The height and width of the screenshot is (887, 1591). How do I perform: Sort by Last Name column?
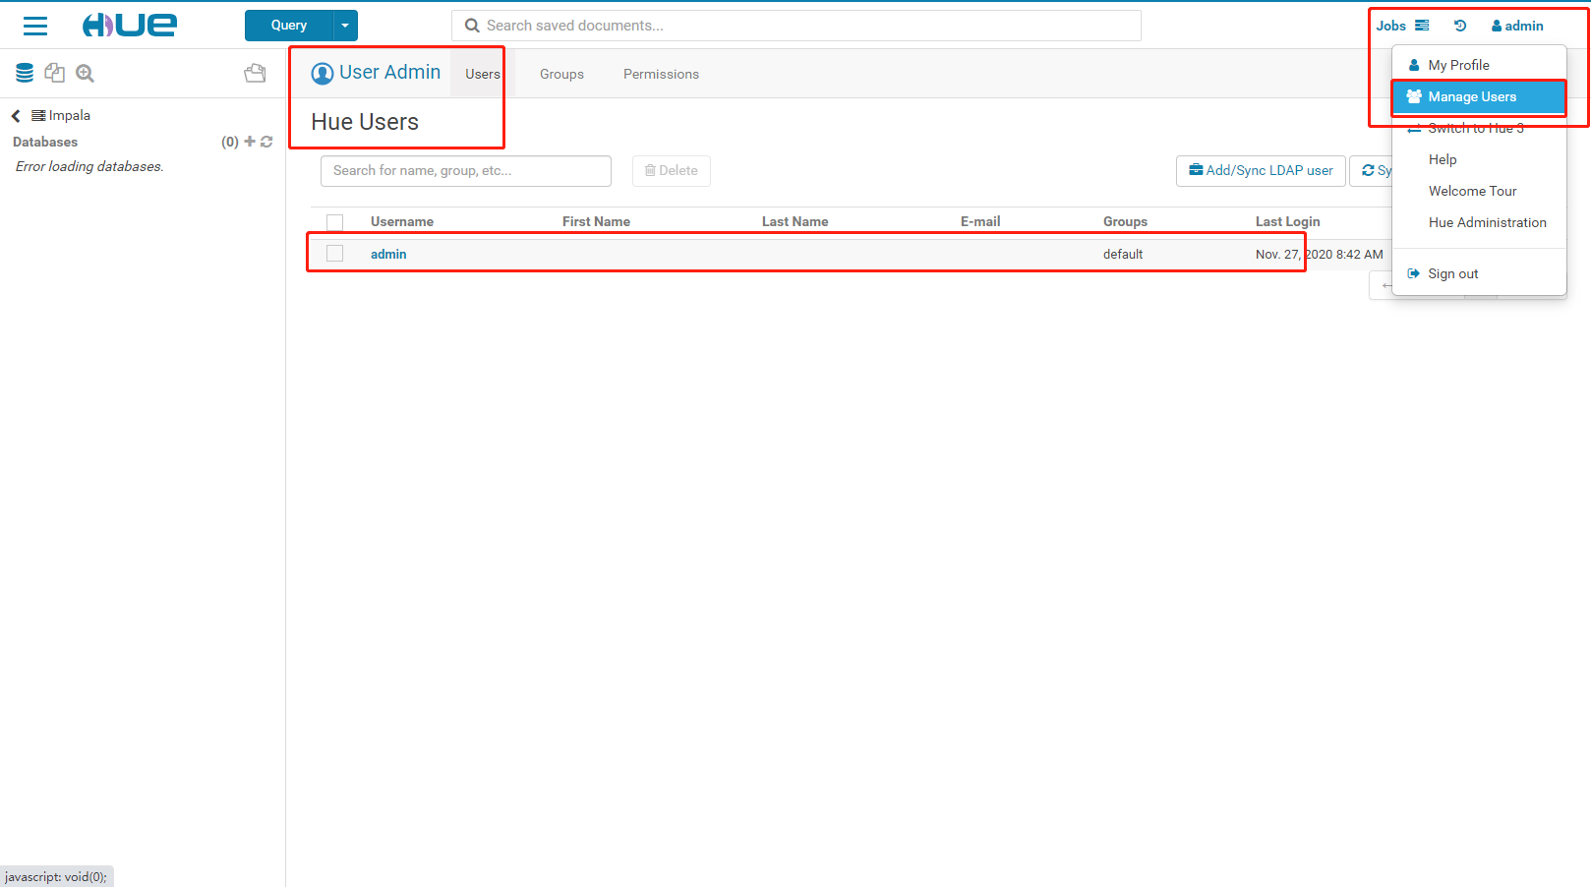pos(795,221)
